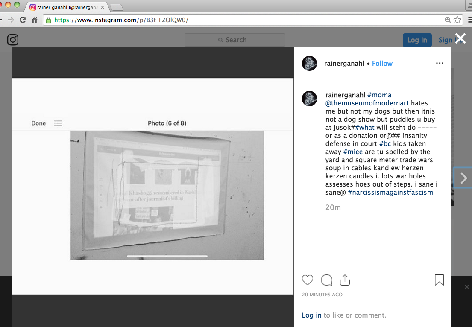Click the Instagram Search field

[x=235, y=40]
